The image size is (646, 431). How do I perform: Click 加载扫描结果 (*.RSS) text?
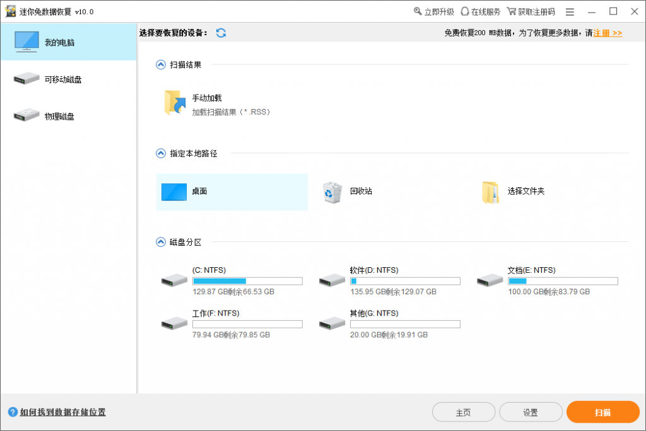pyautogui.click(x=231, y=112)
